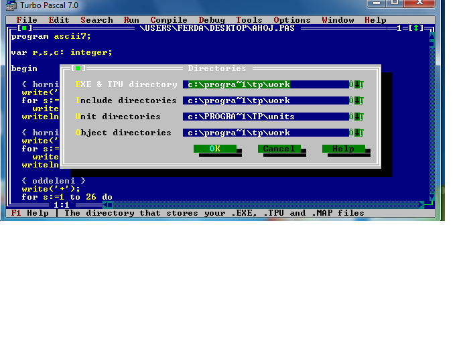This screenshot has width=463, height=347.
Task: Click the vertical scrollbar position marker
Action: coord(432,44)
